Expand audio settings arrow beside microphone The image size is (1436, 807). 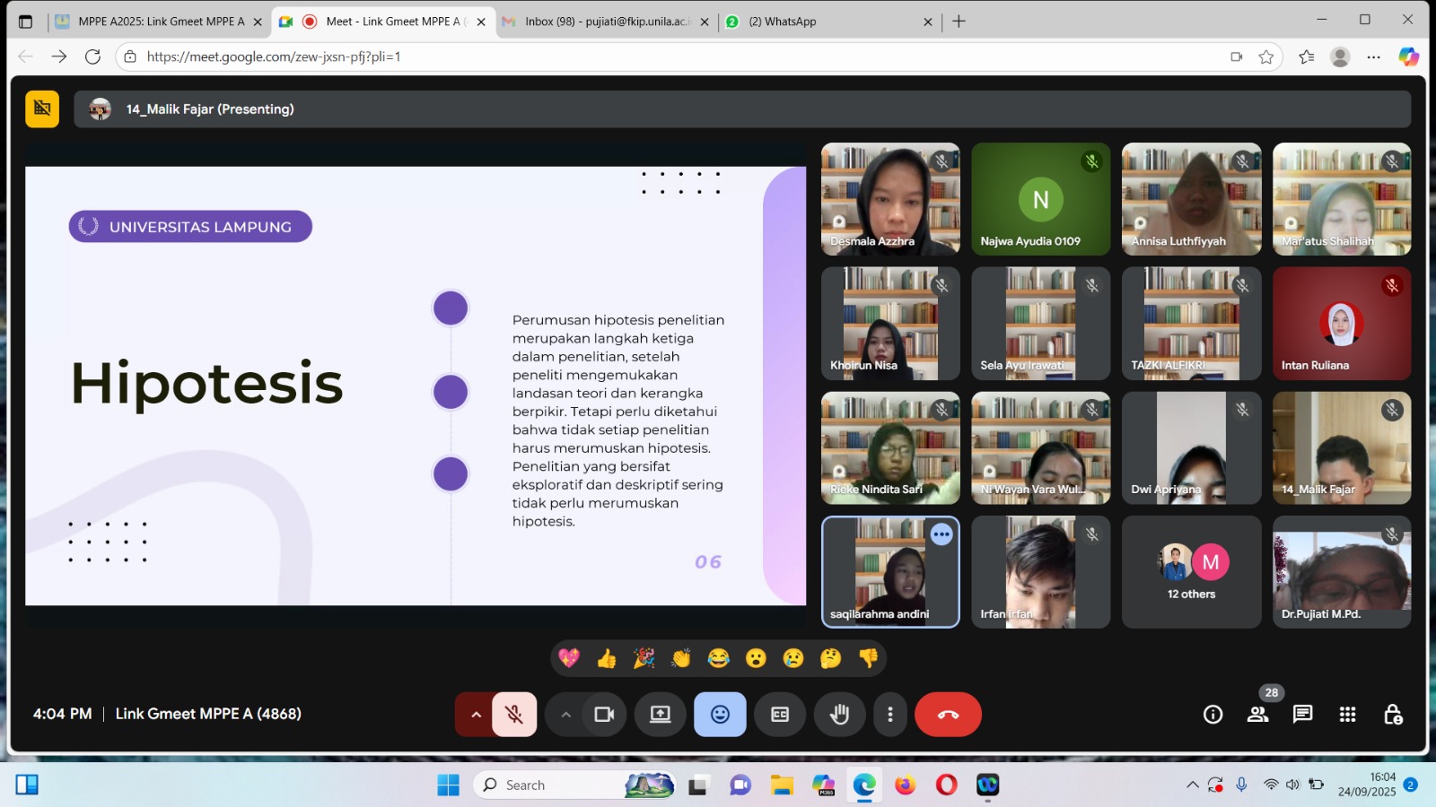476,715
